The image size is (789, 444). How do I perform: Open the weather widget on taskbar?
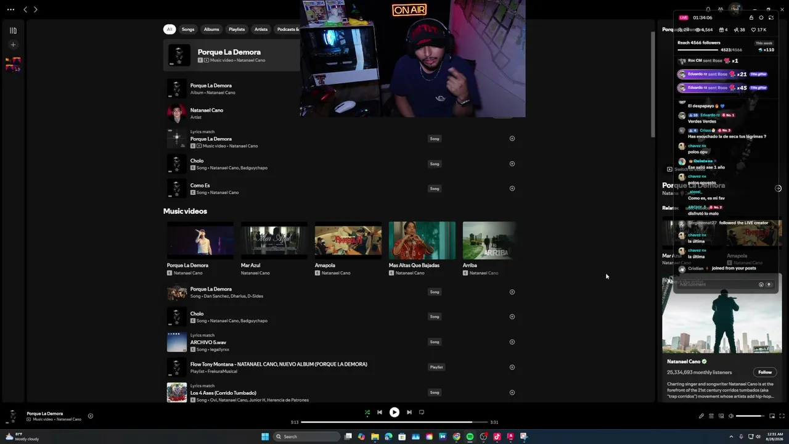(x=22, y=437)
